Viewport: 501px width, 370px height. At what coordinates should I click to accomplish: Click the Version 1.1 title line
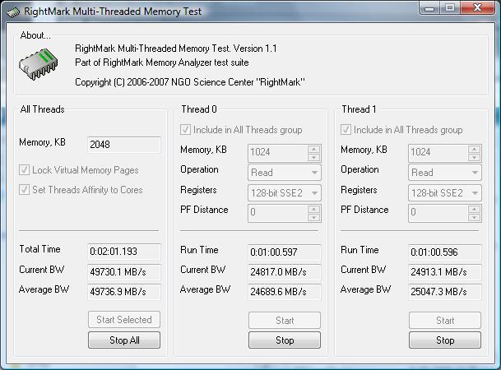176,49
